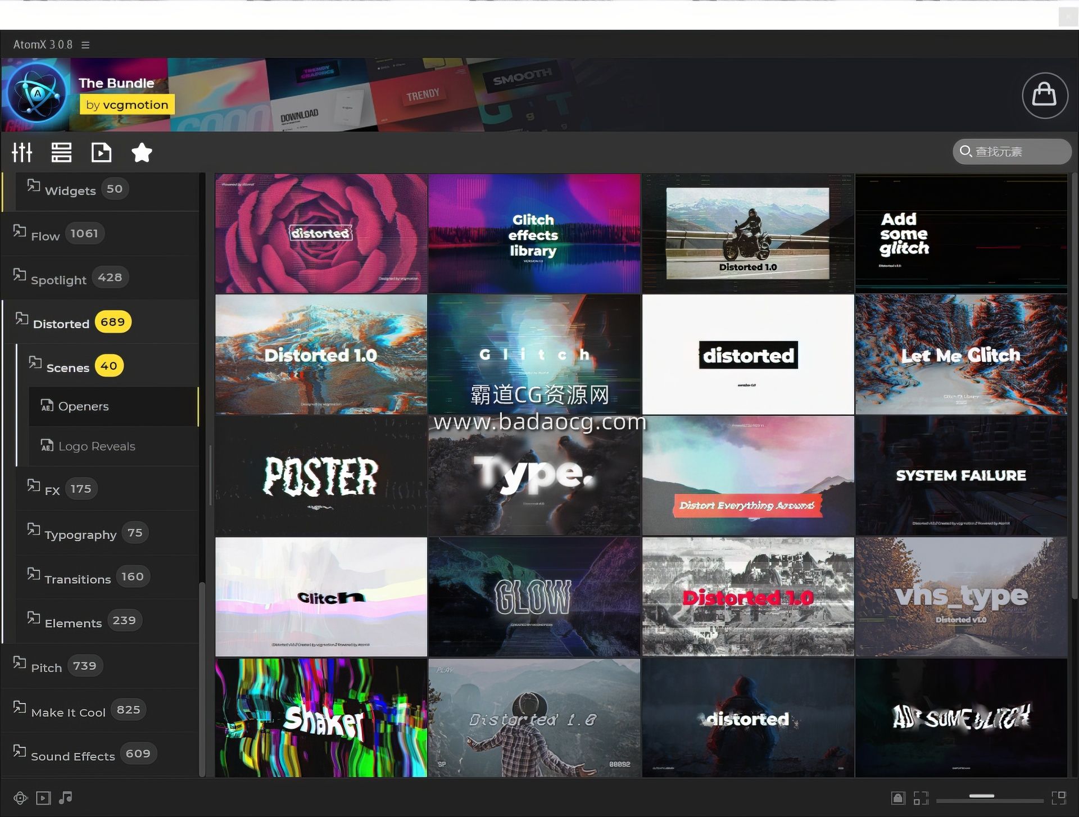Select the Distort Everything Around thumbnail
Screen dimensions: 1079x817
[x=747, y=476]
